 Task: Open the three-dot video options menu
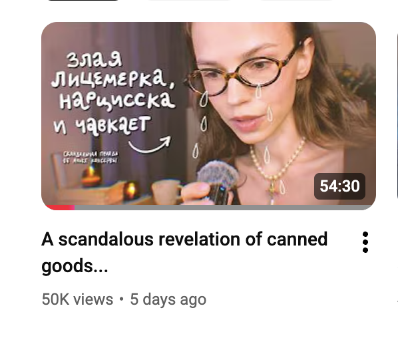point(365,242)
